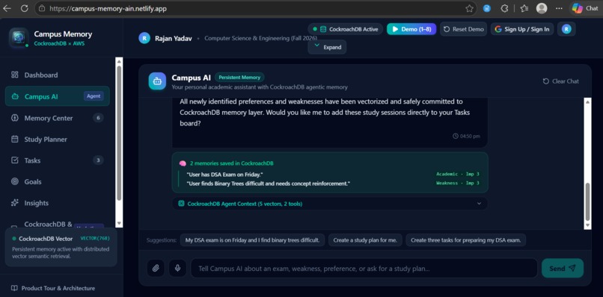Click the "User has DSA Exam on Friday." memory
The image size is (603, 297).
point(224,174)
